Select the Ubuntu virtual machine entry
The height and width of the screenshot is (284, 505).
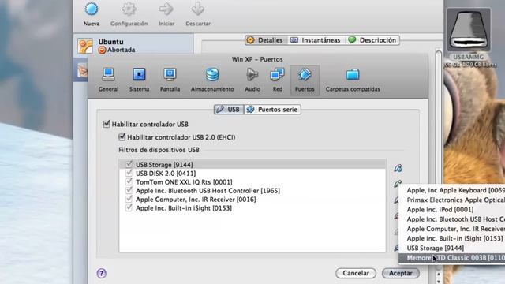133,46
